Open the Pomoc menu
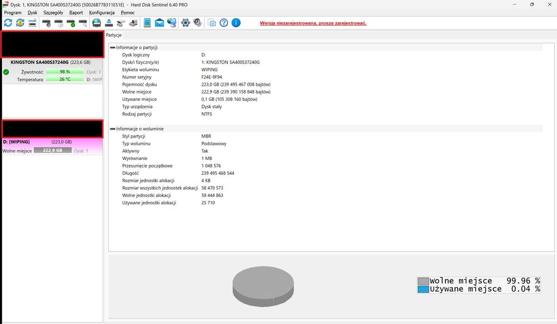The image size is (557, 324). 128,12
